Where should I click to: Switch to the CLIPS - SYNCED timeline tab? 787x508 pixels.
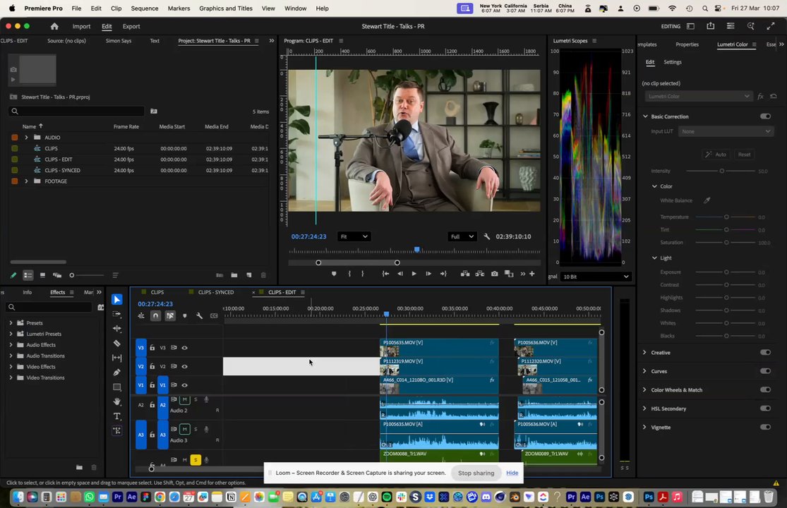click(x=215, y=292)
